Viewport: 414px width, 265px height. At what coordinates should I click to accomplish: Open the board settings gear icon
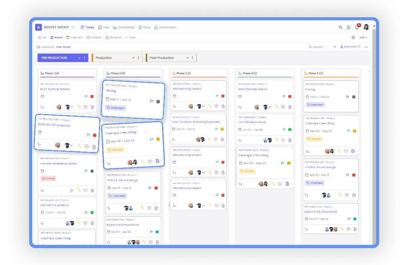(353, 37)
